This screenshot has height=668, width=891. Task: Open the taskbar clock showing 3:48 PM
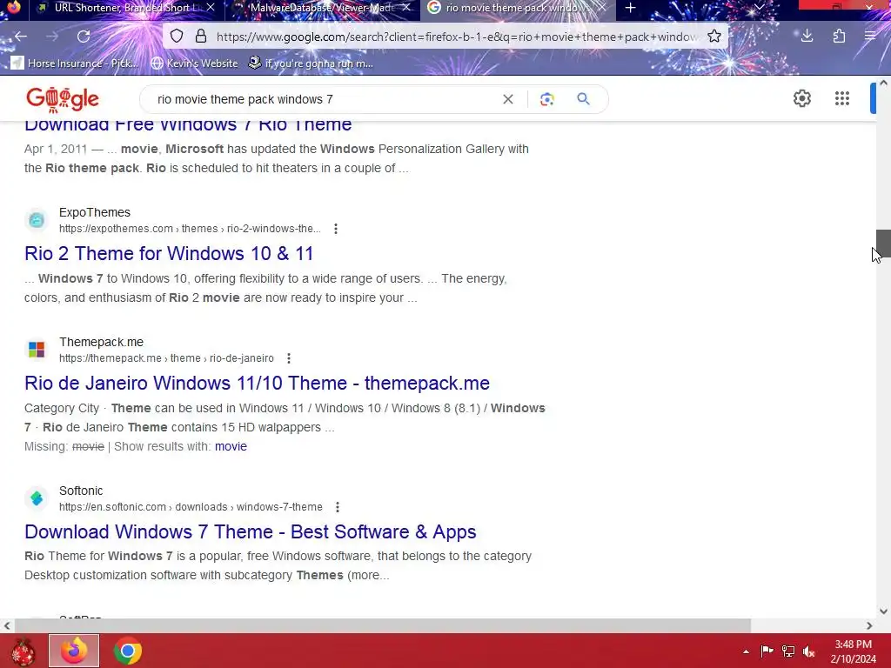coord(853,651)
